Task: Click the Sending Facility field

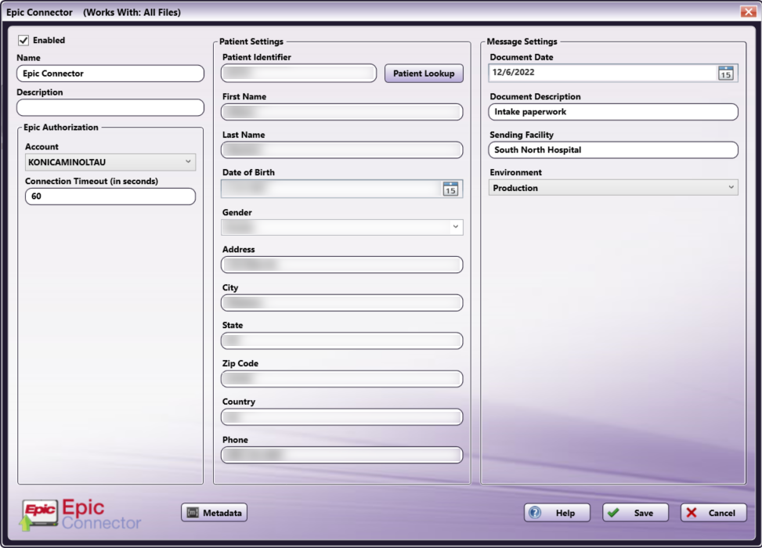Action: 613,150
